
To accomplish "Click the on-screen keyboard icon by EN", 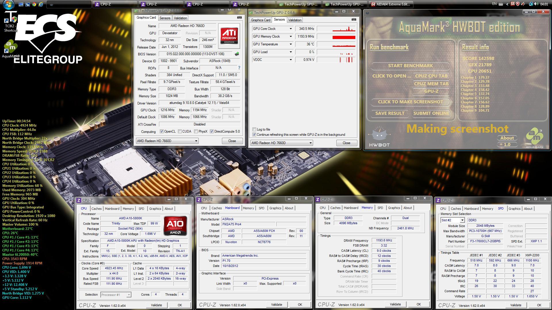I will [x=501, y=4].
